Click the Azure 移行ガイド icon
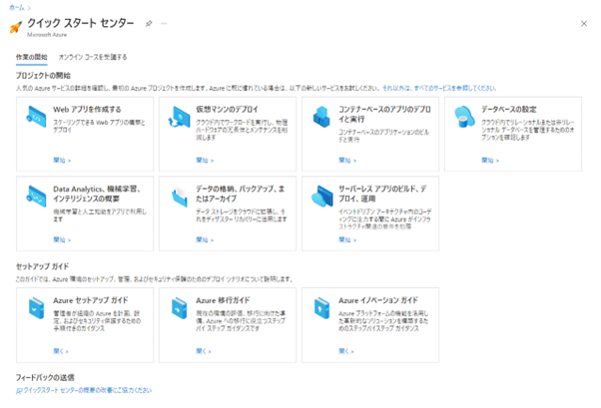Image resolution: width=601 pixels, height=408 pixels. tap(180, 309)
